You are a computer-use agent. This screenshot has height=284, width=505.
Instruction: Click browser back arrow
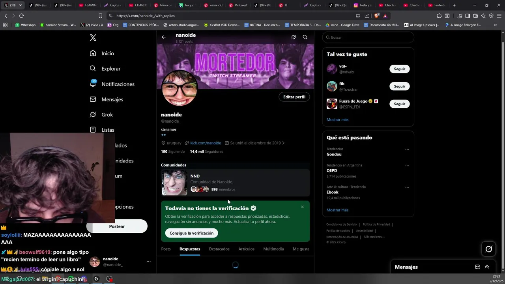6,16
